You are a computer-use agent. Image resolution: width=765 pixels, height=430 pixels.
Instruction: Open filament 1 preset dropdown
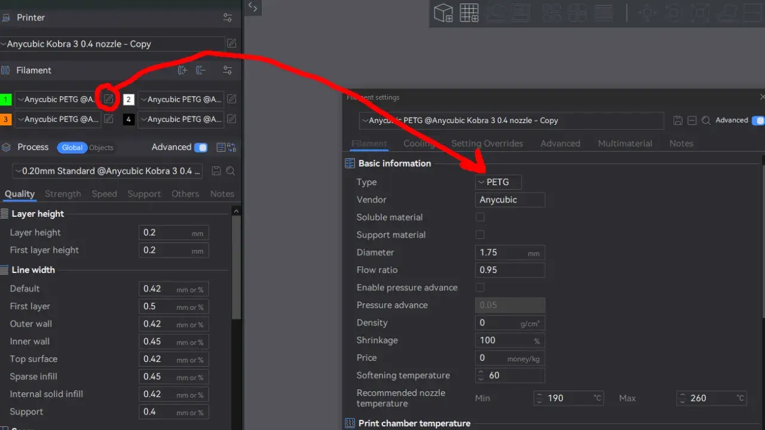coord(58,100)
